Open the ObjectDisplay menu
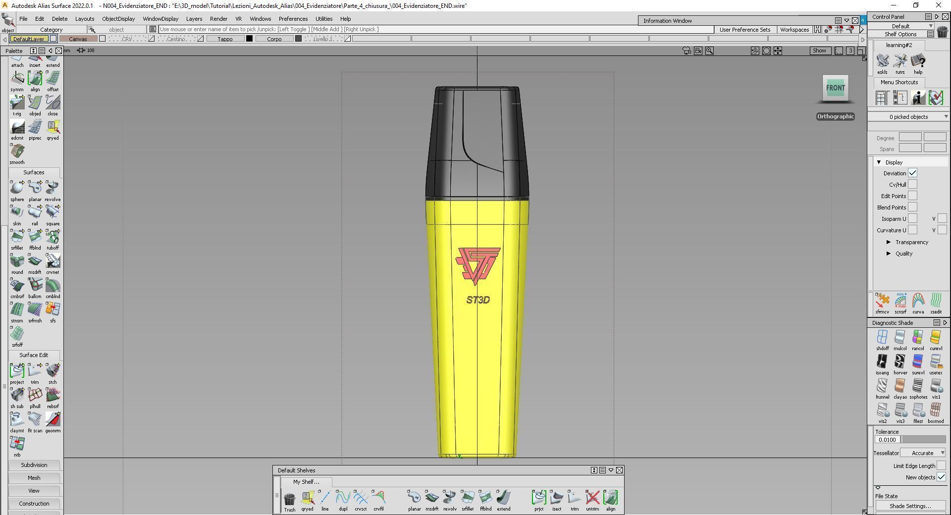The height and width of the screenshot is (515, 951). 118,19
